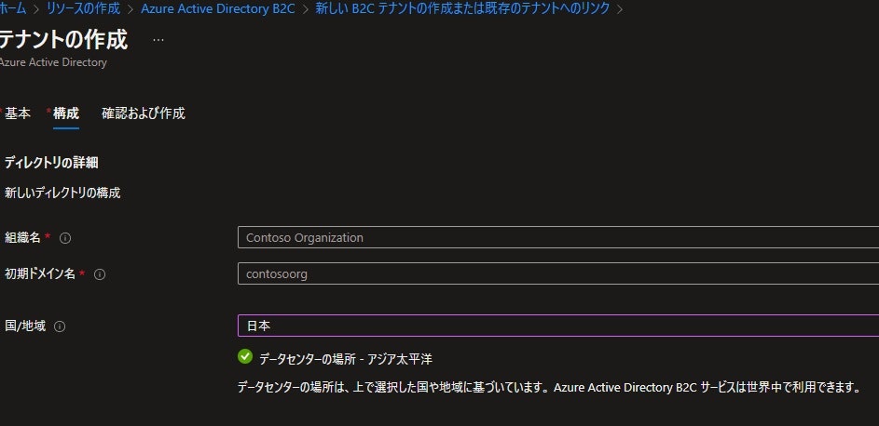Viewport: 879px width, 426px height.
Task: Select the 国/地域 field label
Action: tap(25, 326)
